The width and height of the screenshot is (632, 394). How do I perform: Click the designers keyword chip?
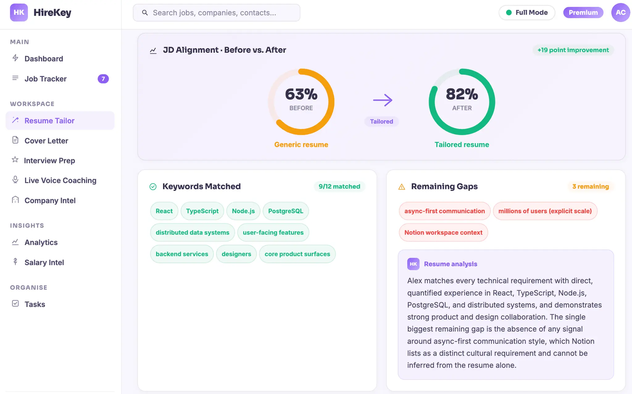[x=236, y=254]
